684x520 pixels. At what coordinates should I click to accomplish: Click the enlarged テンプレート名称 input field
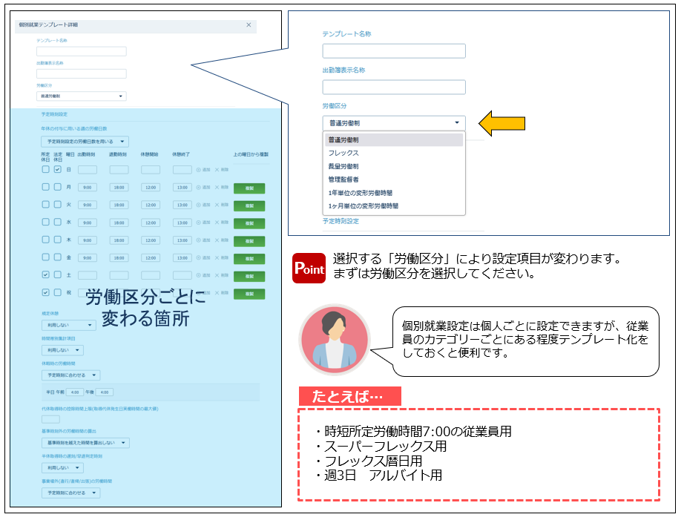pos(393,51)
